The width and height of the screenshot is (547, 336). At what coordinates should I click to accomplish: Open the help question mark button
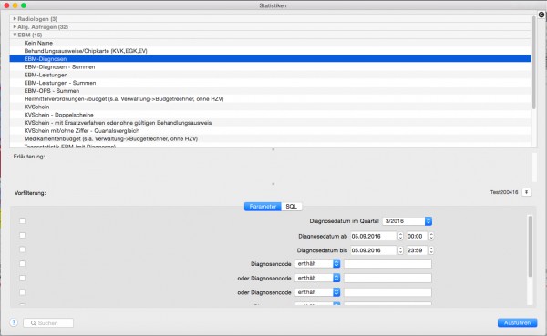(14, 322)
